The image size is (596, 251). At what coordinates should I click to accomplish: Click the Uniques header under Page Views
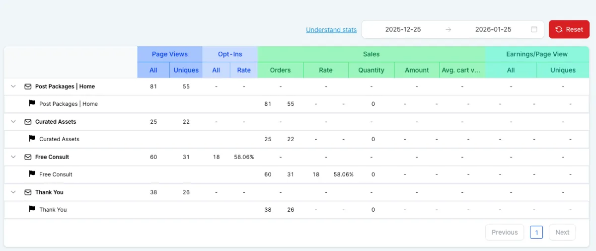(x=186, y=70)
